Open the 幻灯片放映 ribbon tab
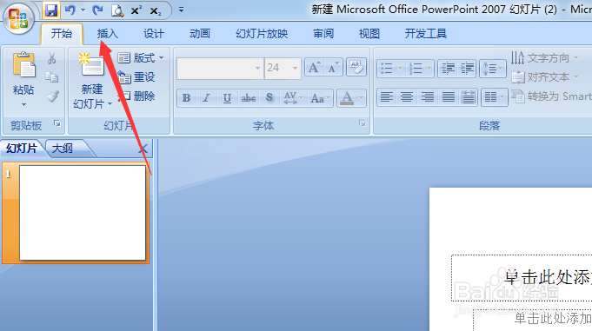 (262, 34)
